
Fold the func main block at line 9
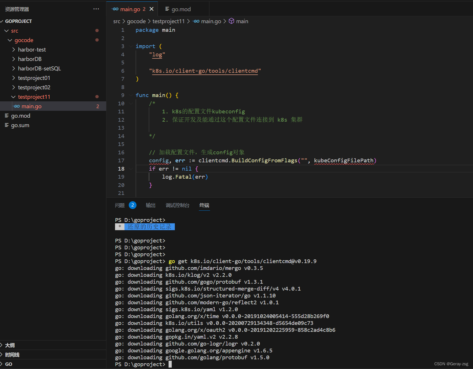[x=131, y=95]
